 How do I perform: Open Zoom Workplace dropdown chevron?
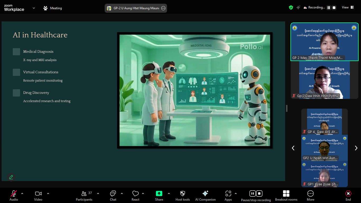pos(34,8)
